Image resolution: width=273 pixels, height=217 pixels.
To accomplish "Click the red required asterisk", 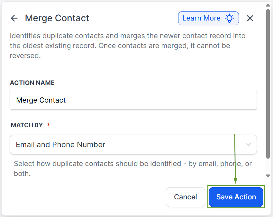I will coord(49,125).
